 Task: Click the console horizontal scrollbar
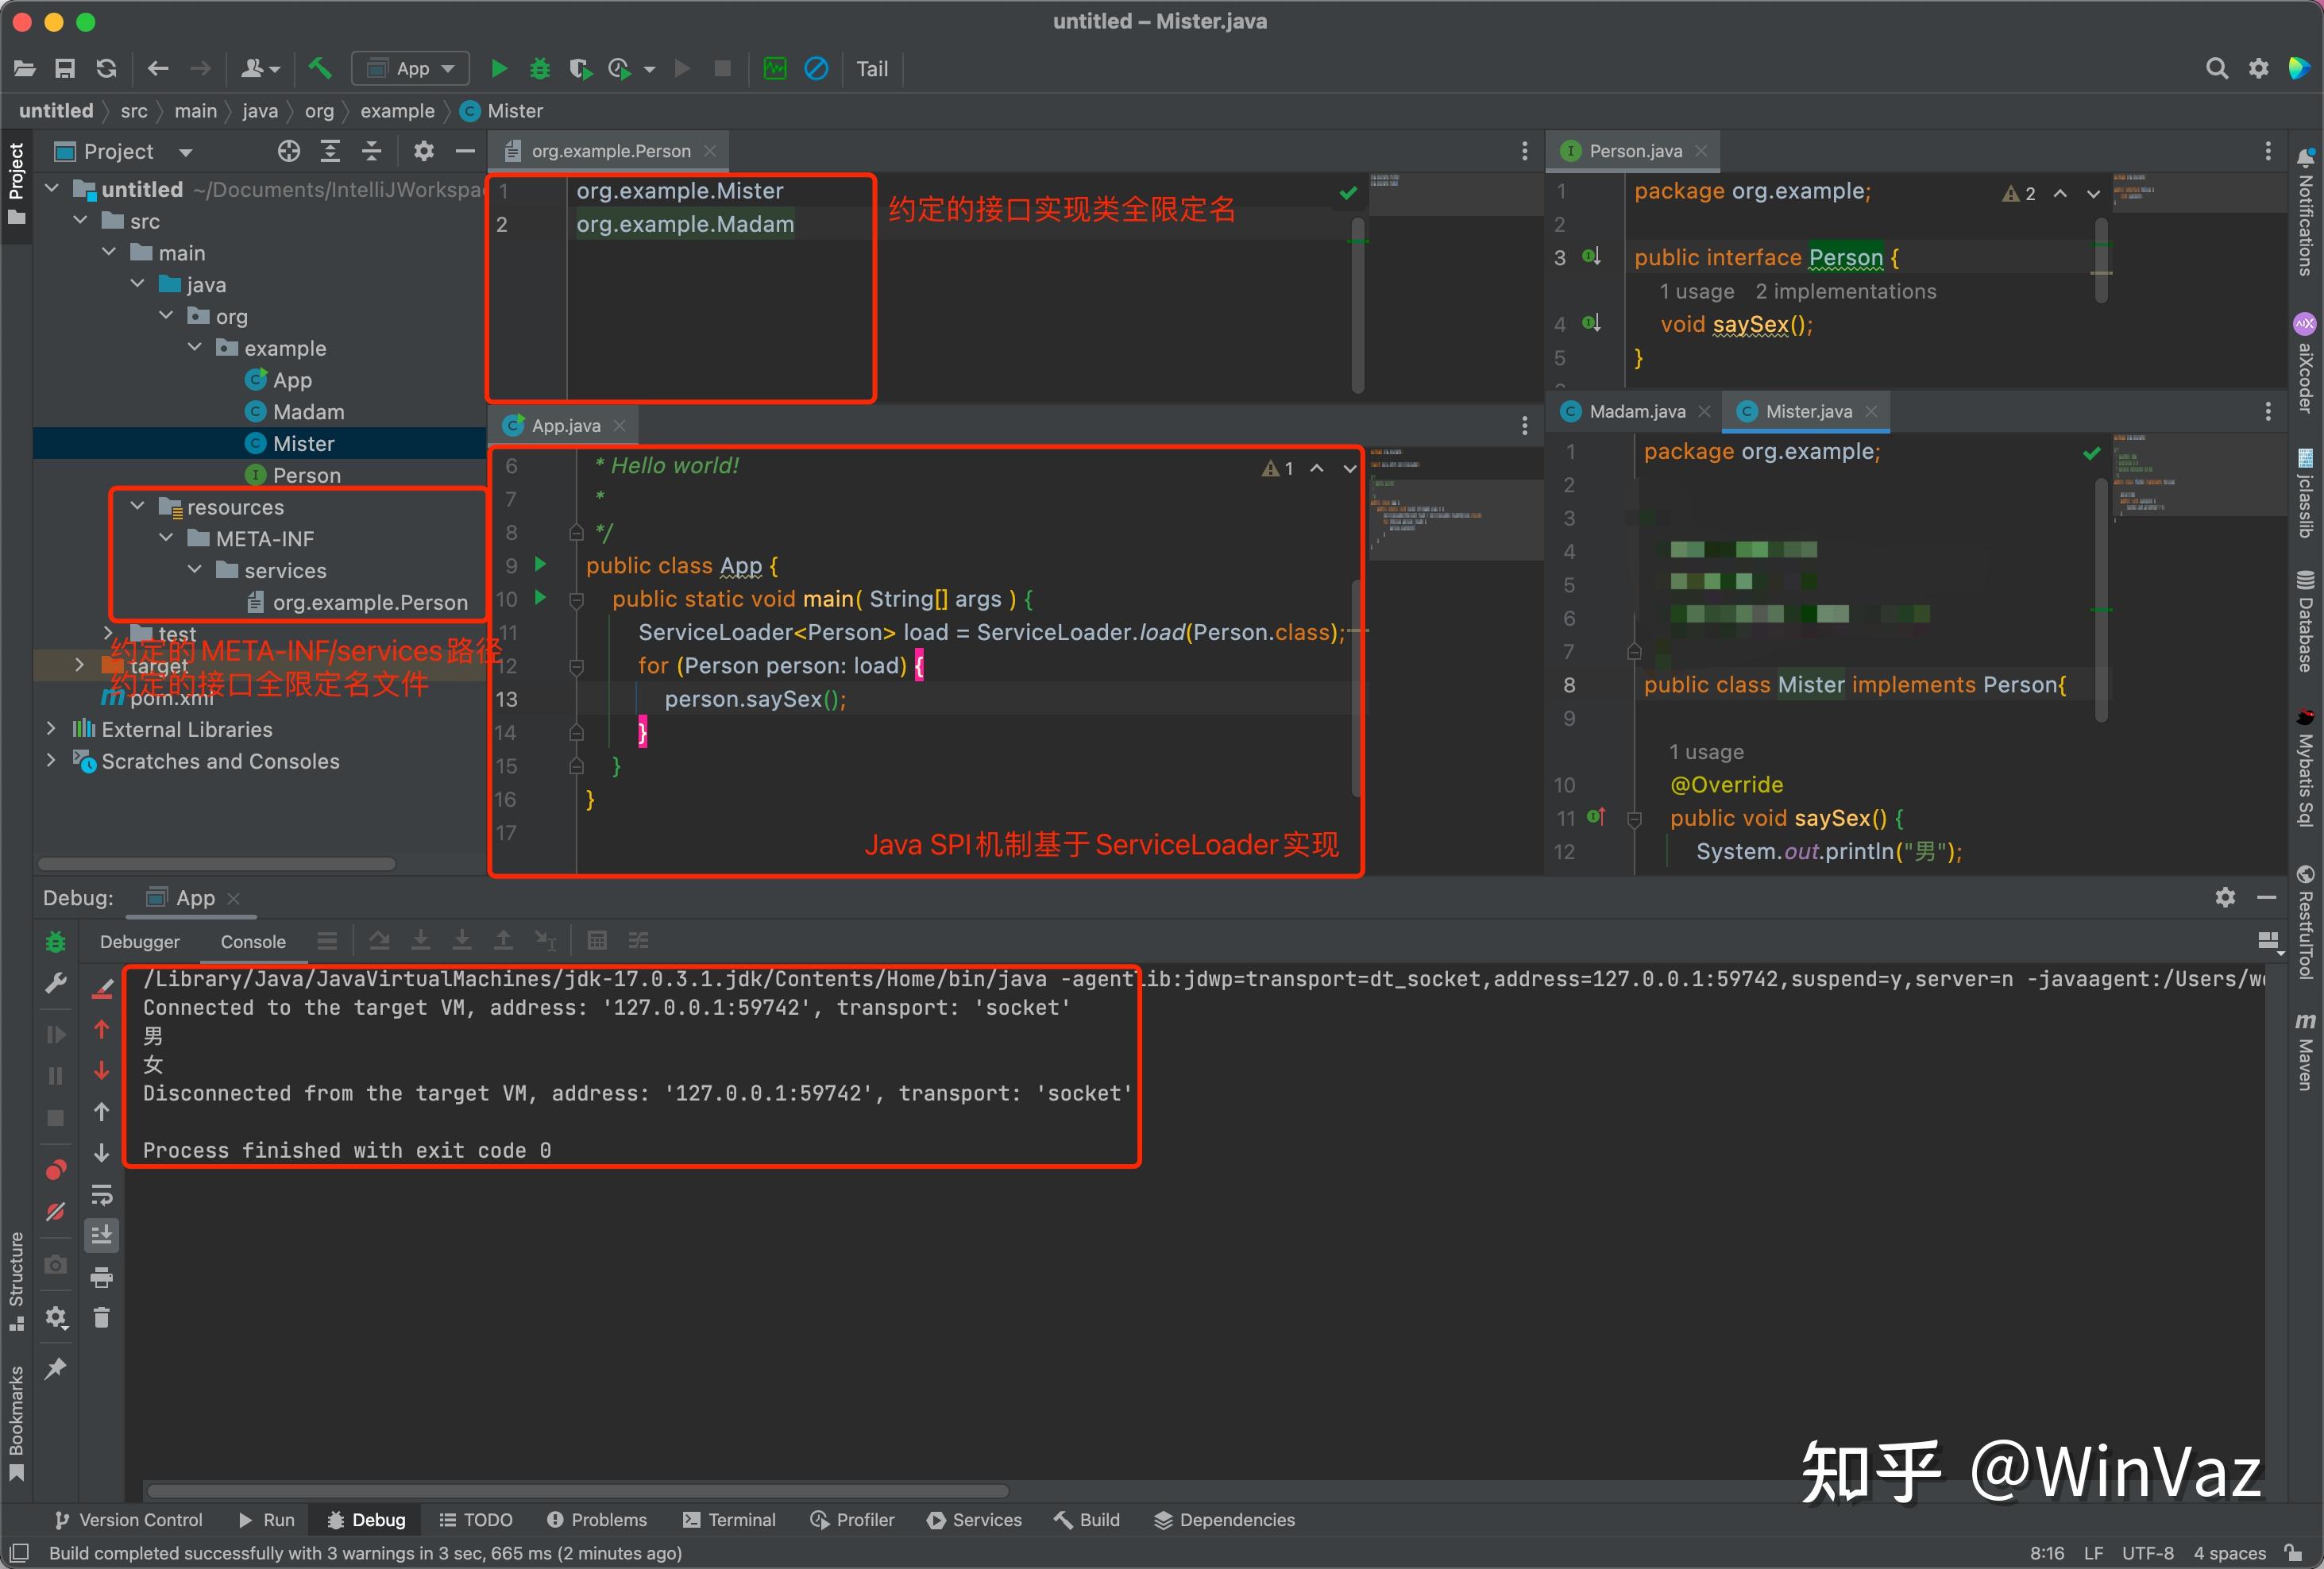[x=578, y=1491]
